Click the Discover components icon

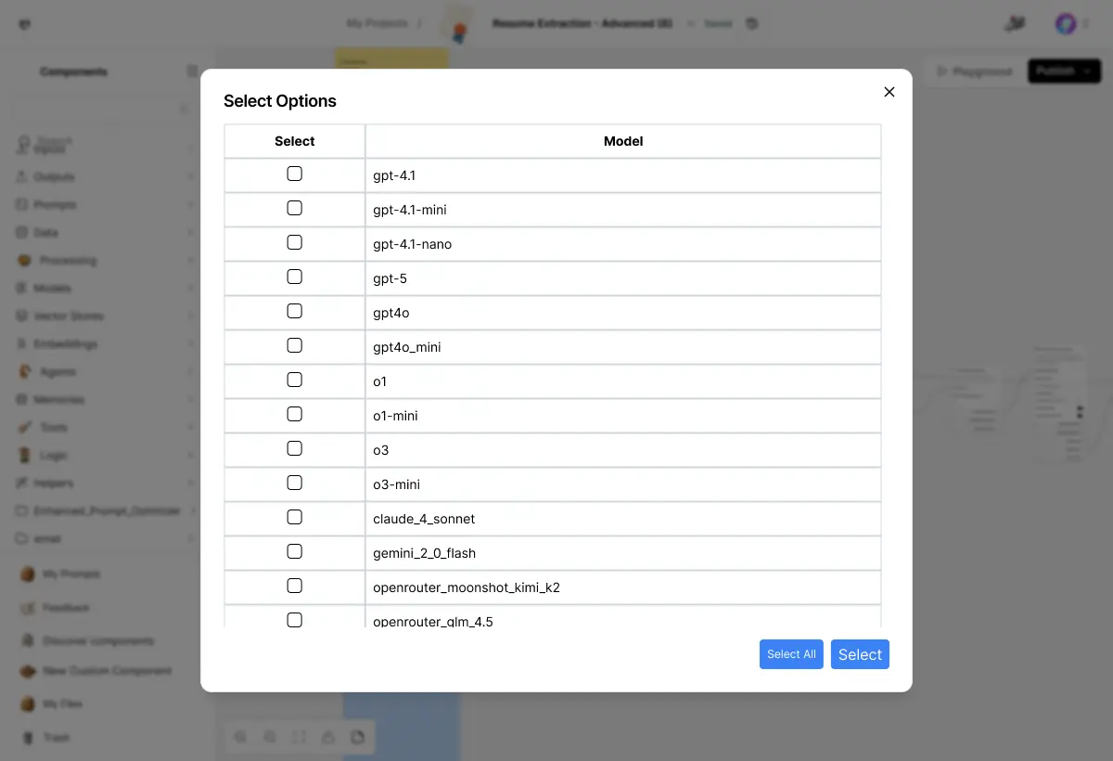(x=28, y=640)
